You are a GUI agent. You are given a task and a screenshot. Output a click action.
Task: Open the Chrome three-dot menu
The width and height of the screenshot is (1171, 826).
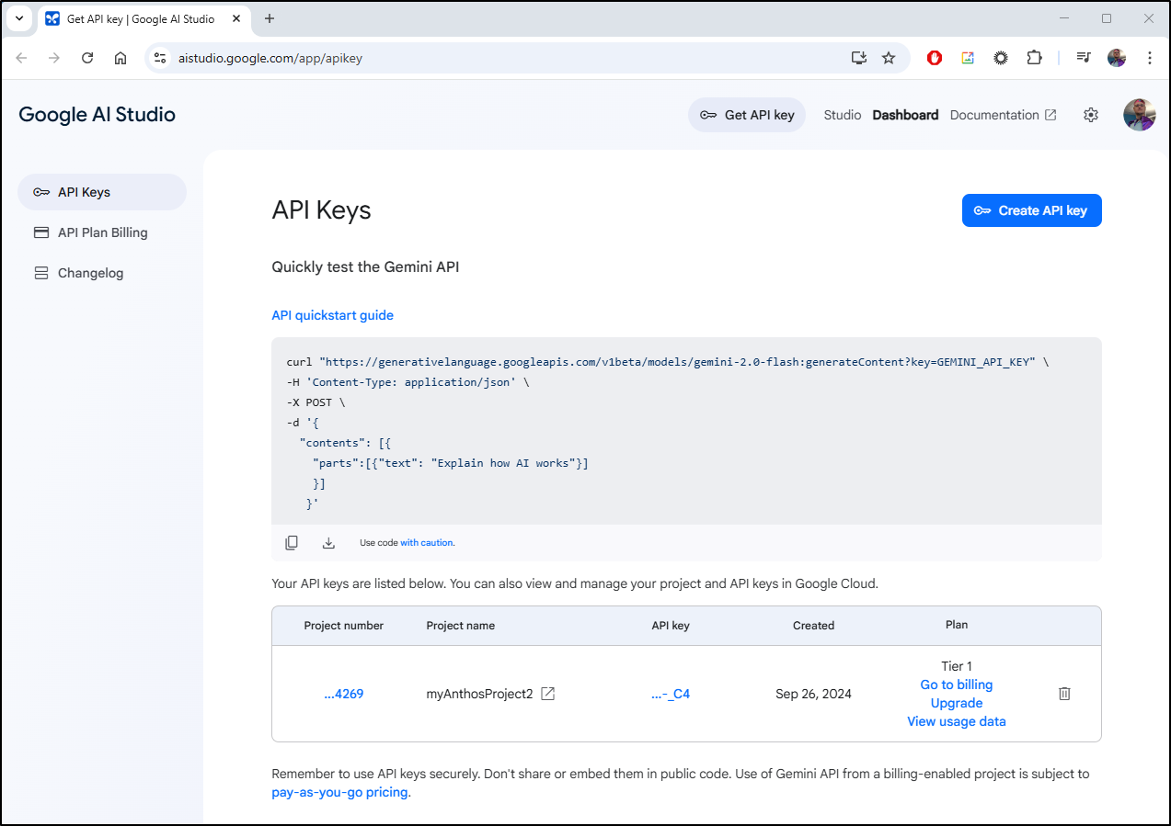click(x=1150, y=58)
